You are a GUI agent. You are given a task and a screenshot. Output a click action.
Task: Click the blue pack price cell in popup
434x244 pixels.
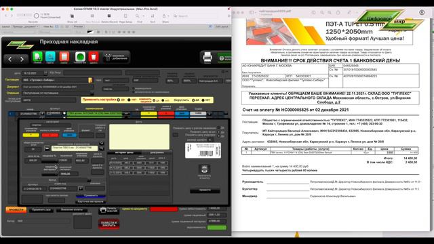point(69,135)
